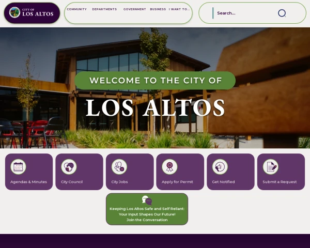Click the large LOS ALTOS hero heading
310x248 pixels.
click(x=155, y=107)
